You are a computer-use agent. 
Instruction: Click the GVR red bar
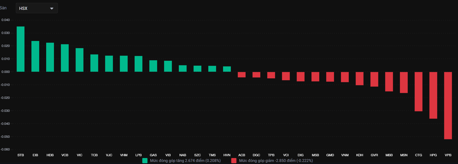click(x=374, y=79)
